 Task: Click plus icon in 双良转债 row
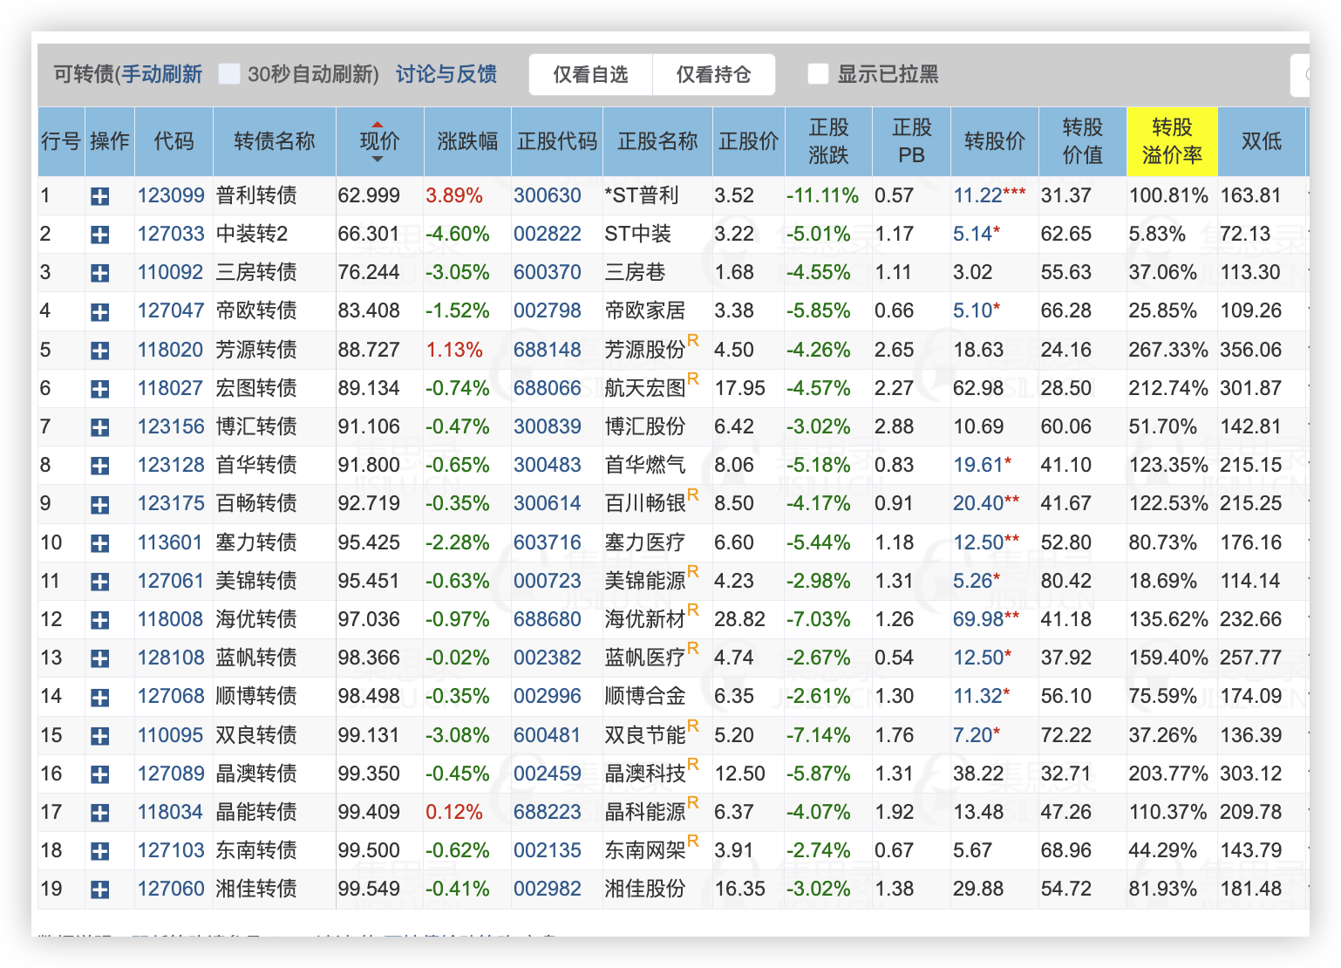coord(100,737)
